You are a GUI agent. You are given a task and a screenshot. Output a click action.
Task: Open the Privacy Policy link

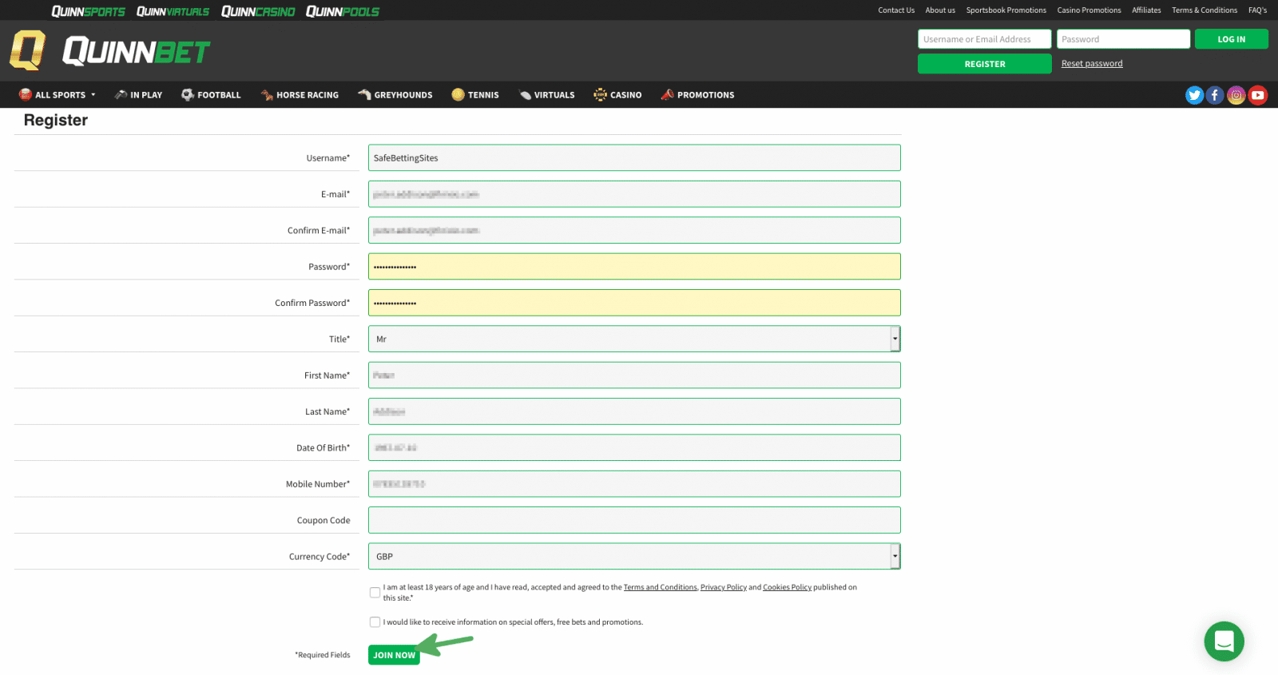pos(724,587)
